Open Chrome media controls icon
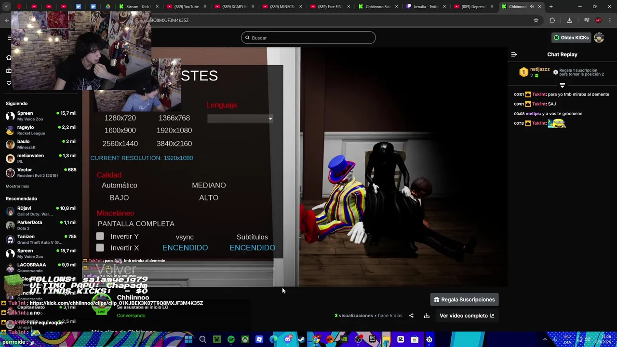The height and width of the screenshot is (347, 617). pos(587,20)
